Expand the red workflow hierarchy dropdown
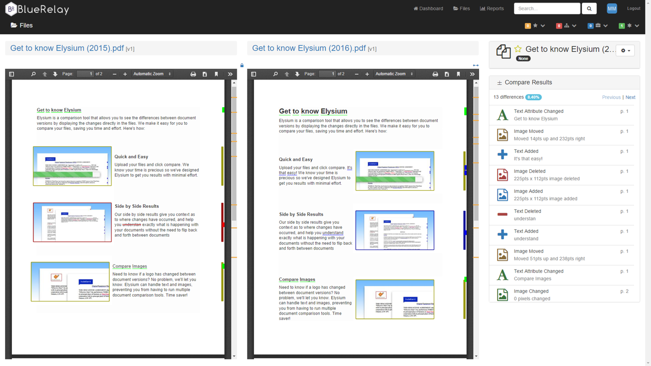Screen dimensions: 651x366 (566, 25)
